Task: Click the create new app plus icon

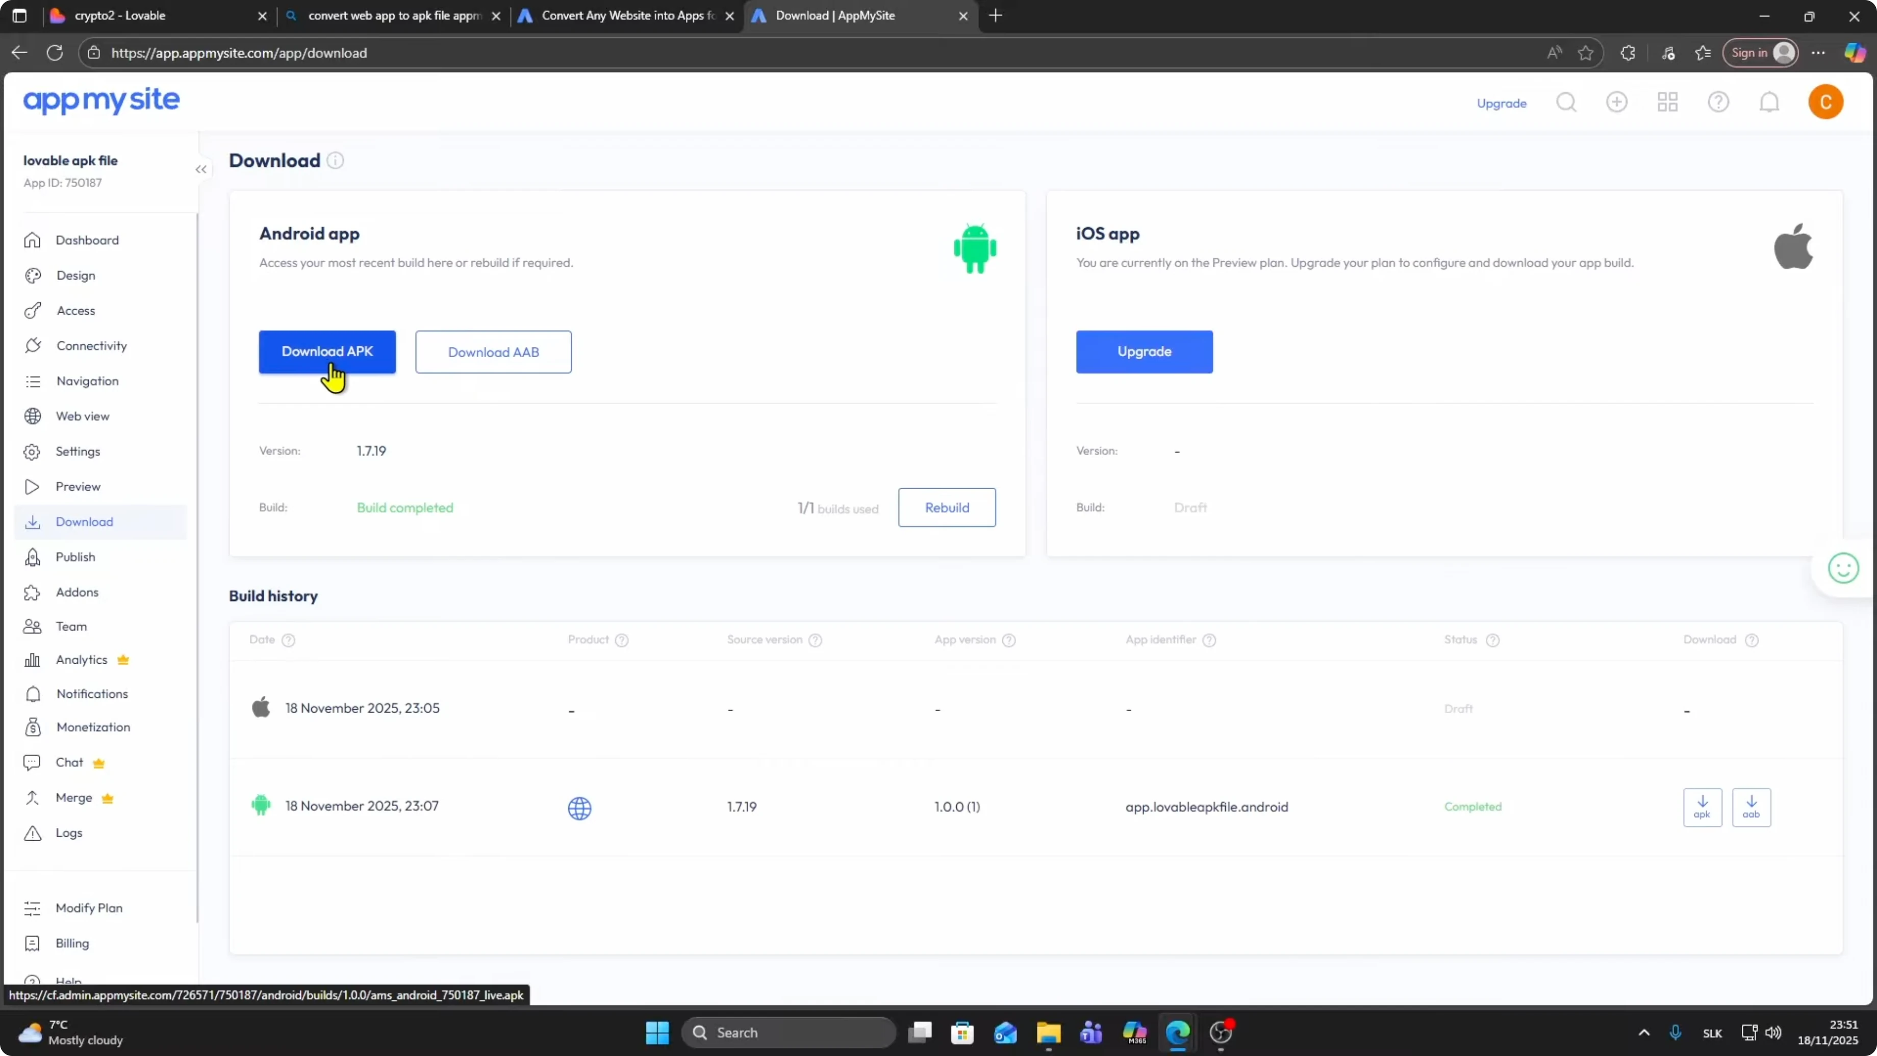Action: (1617, 102)
